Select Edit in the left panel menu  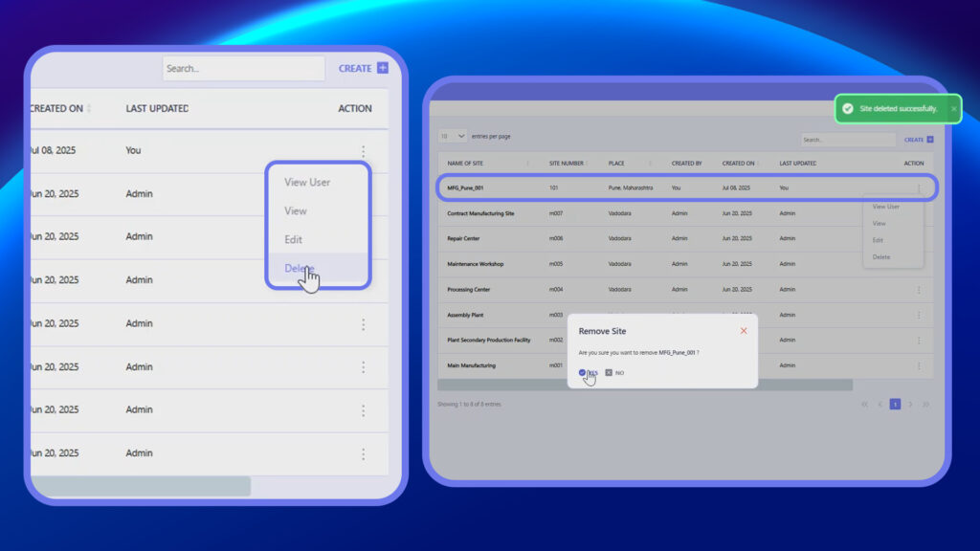pyautogui.click(x=293, y=240)
